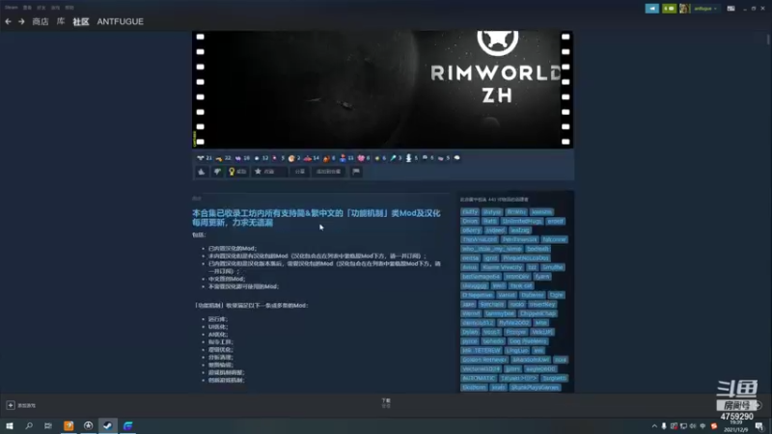Click the RimWorld ZH banner image
Viewport: 772px width, 434px height.
(x=382, y=89)
